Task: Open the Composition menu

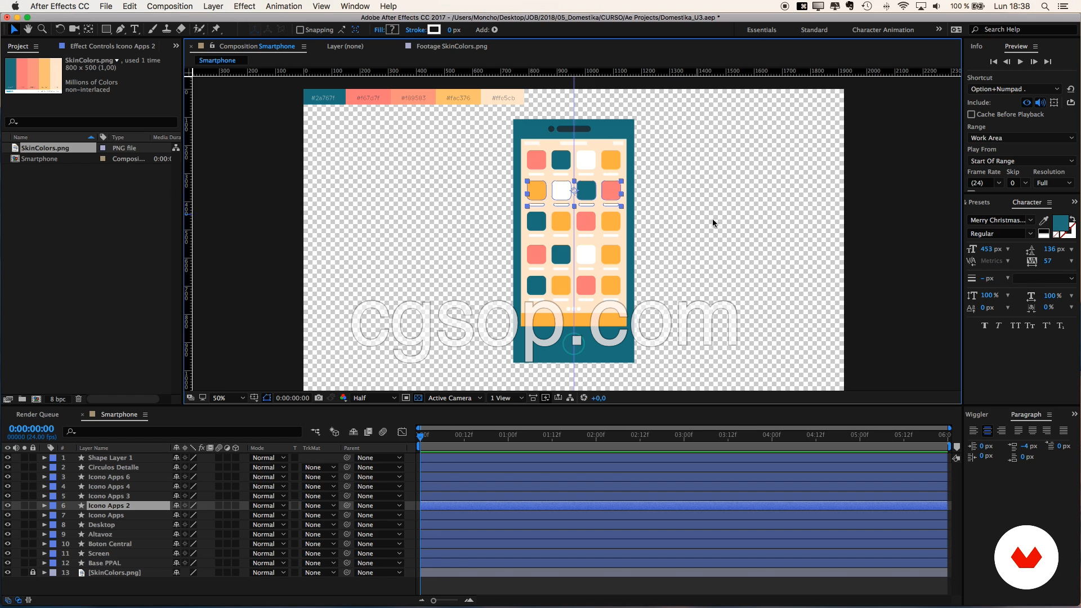Action: [169, 6]
